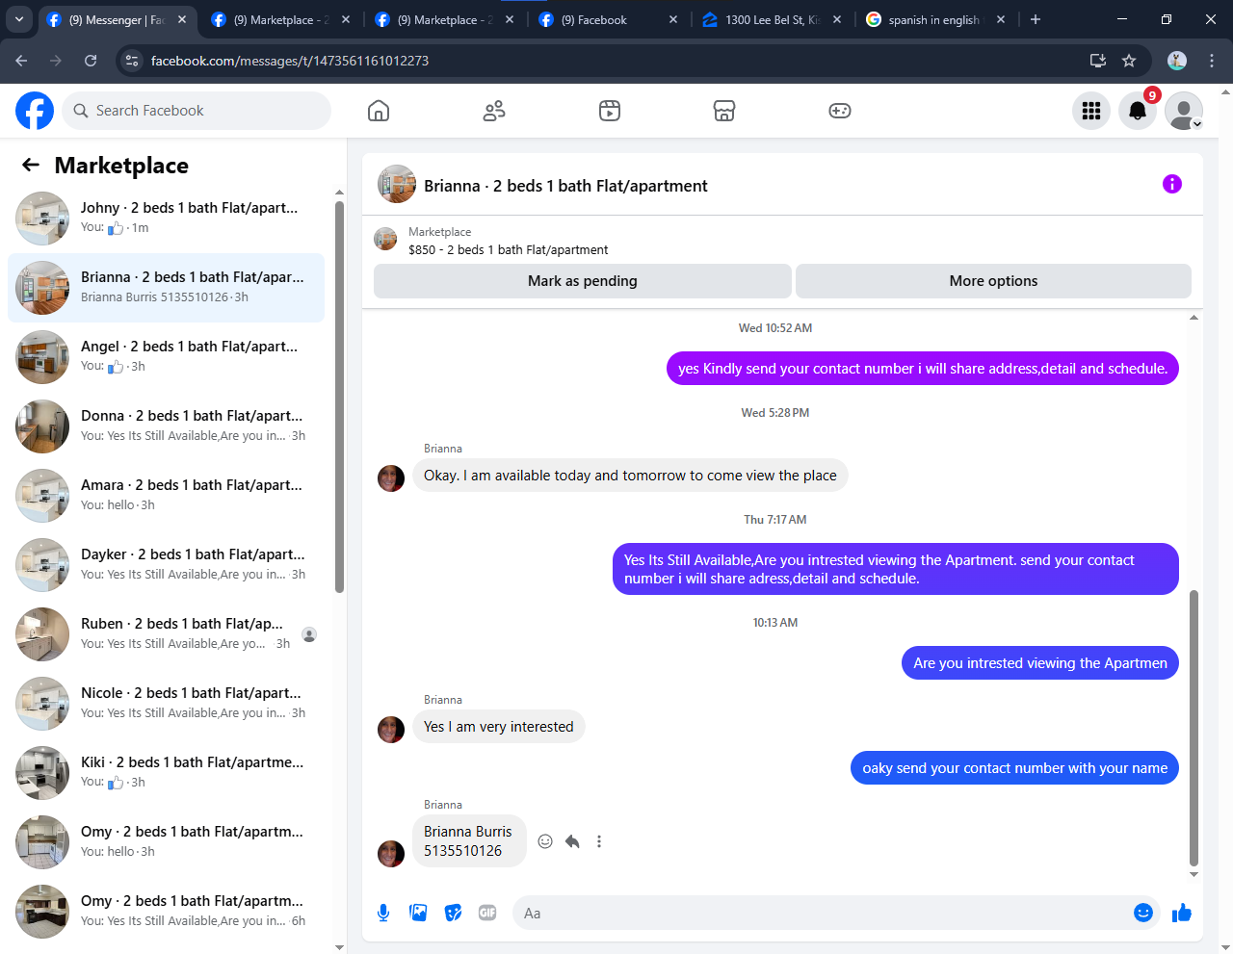Open the notifications bell
Image resolution: width=1233 pixels, height=954 pixels.
[1138, 111]
